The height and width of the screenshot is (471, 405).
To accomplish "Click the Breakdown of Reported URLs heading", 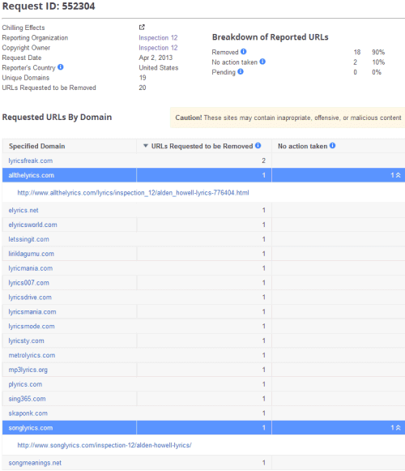I will tap(271, 37).
